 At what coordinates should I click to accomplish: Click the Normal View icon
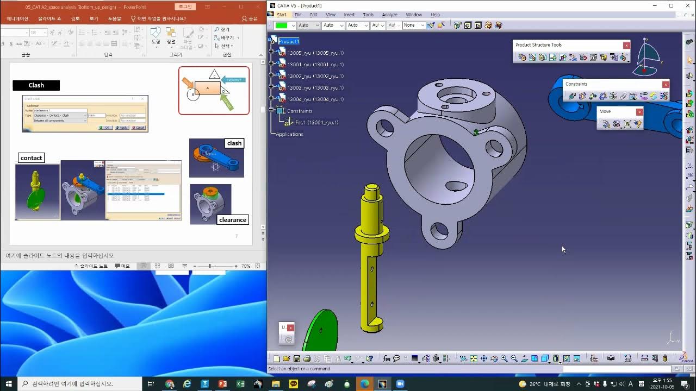[524, 358]
